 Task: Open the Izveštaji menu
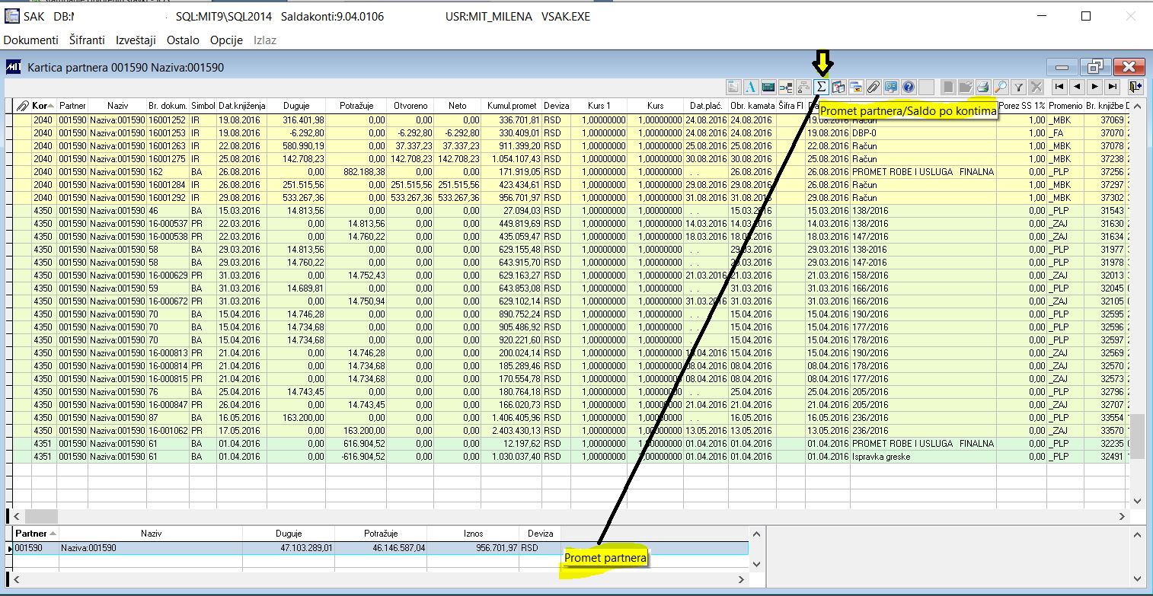(136, 40)
